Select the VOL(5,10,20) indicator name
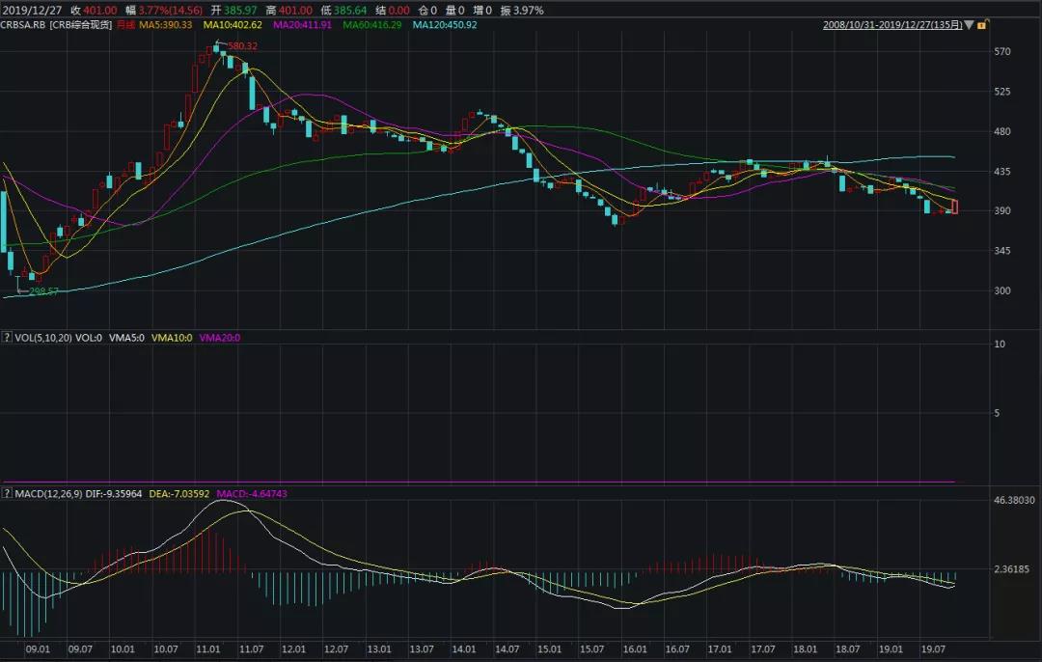Screen dimensions: 1042x662 tap(43, 338)
